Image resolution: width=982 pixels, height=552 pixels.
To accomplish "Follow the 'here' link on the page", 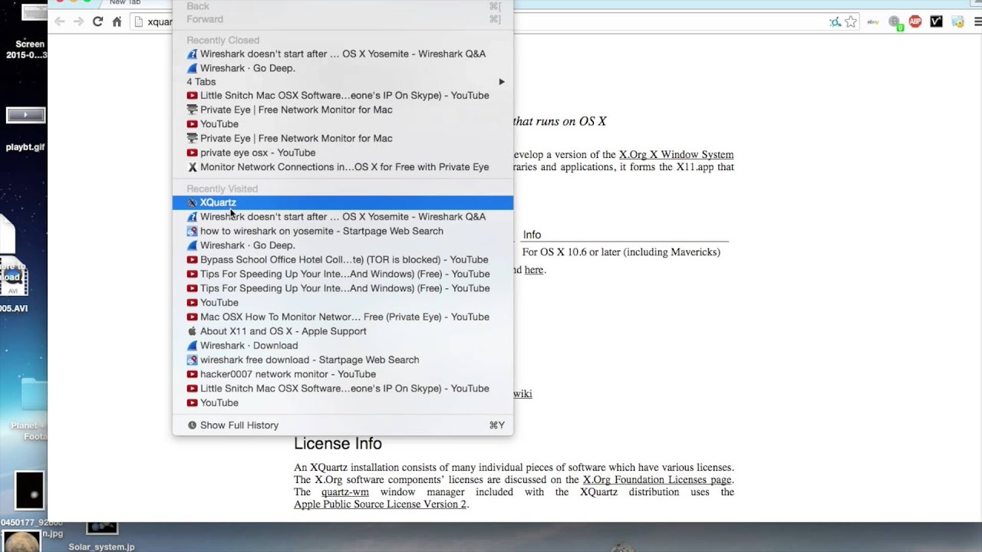I will (x=533, y=270).
